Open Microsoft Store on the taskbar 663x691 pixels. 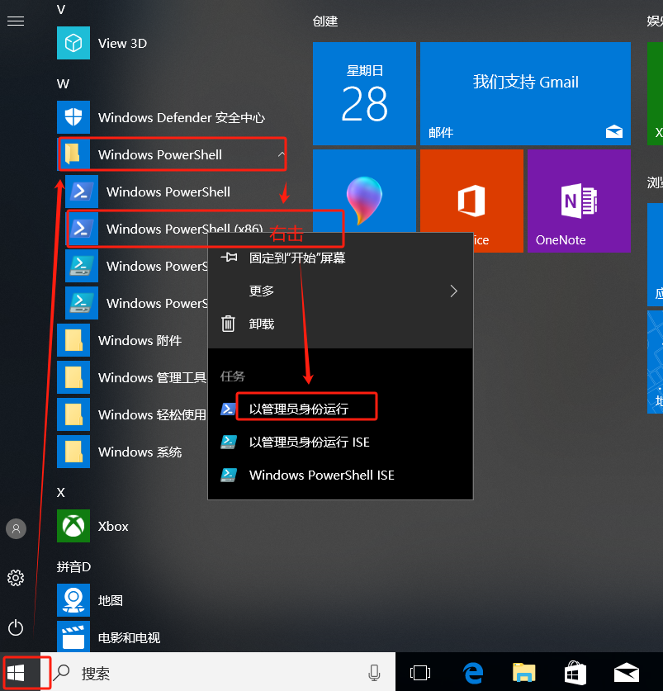click(575, 673)
